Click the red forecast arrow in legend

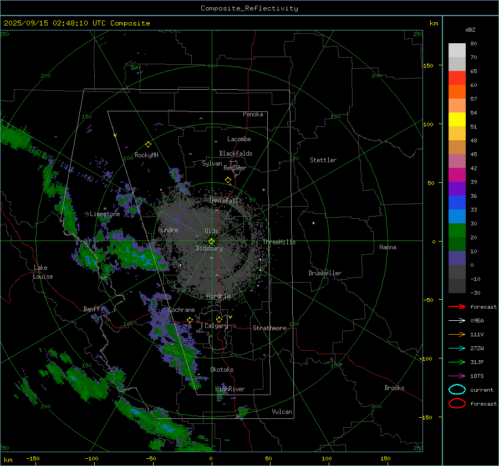coord(457,306)
